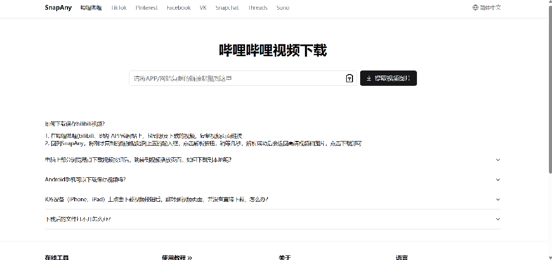
Task: Open the VK tab
Action: pyautogui.click(x=203, y=7)
